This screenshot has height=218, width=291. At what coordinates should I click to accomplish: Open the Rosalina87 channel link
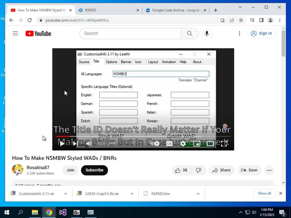(x=38, y=167)
